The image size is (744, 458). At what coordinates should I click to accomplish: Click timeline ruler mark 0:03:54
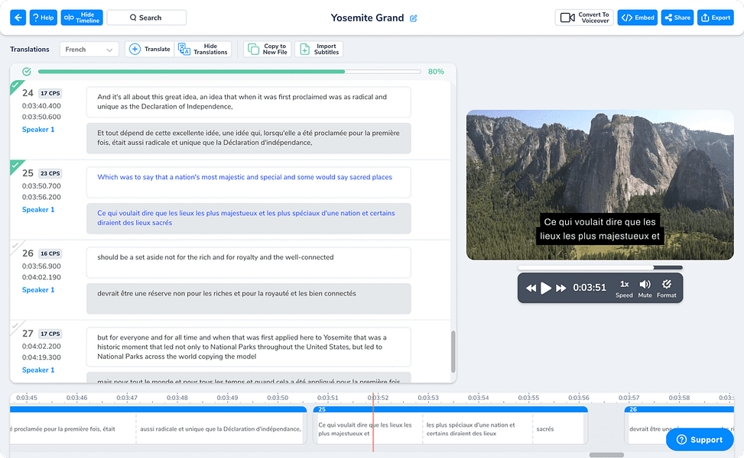479,398
